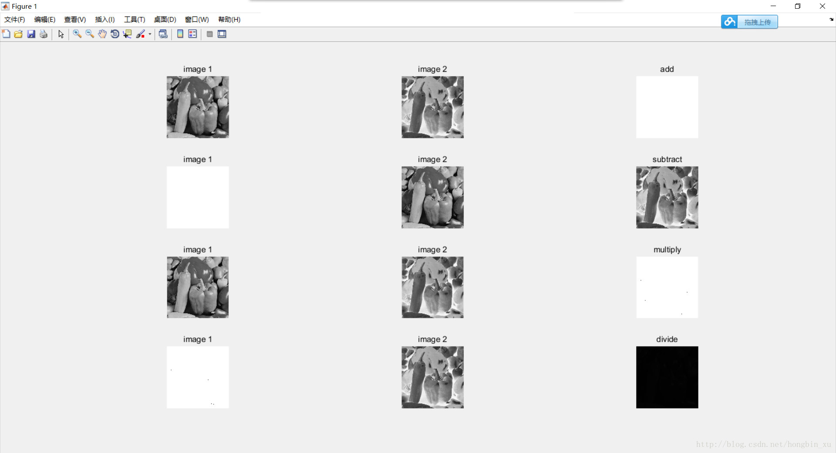Select the Brush data tool
This screenshot has height=453, width=836.
pyautogui.click(x=141, y=34)
